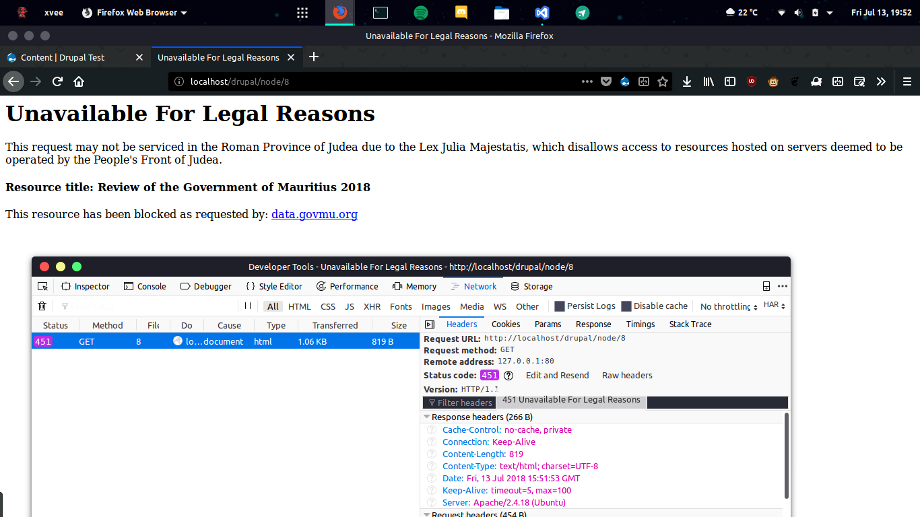The image size is (920, 517).
Task: Bookmark this page with star icon
Action: [x=663, y=81]
